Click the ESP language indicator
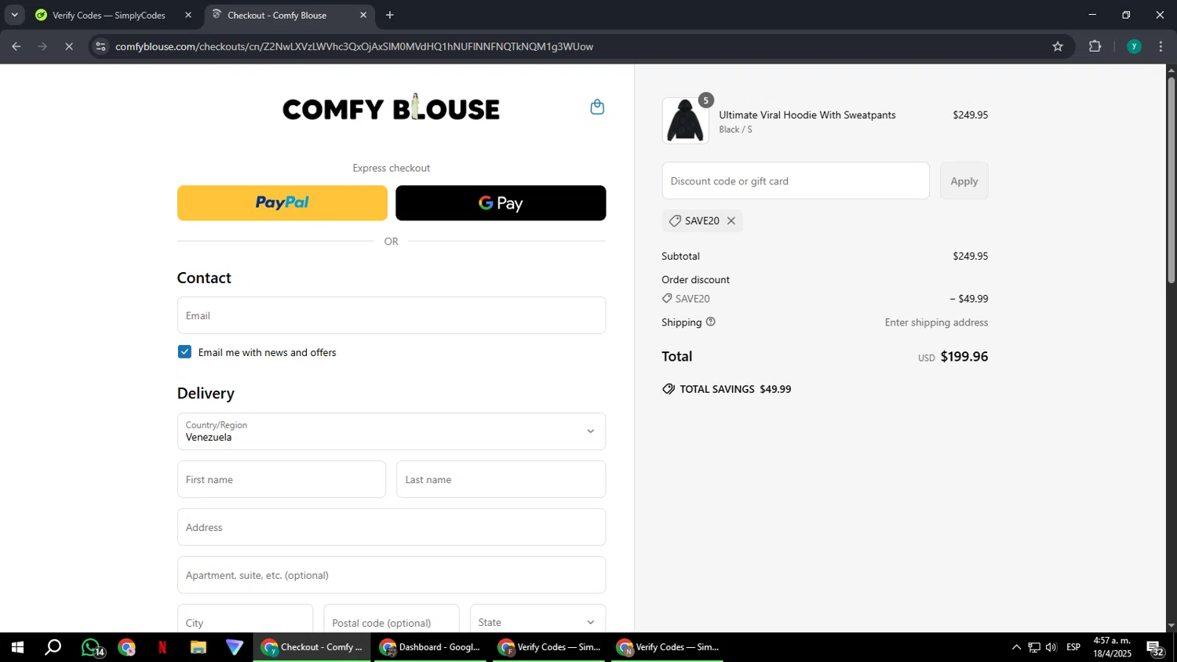This screenshot has width=1177, height=662. (x=1073, y=647)
